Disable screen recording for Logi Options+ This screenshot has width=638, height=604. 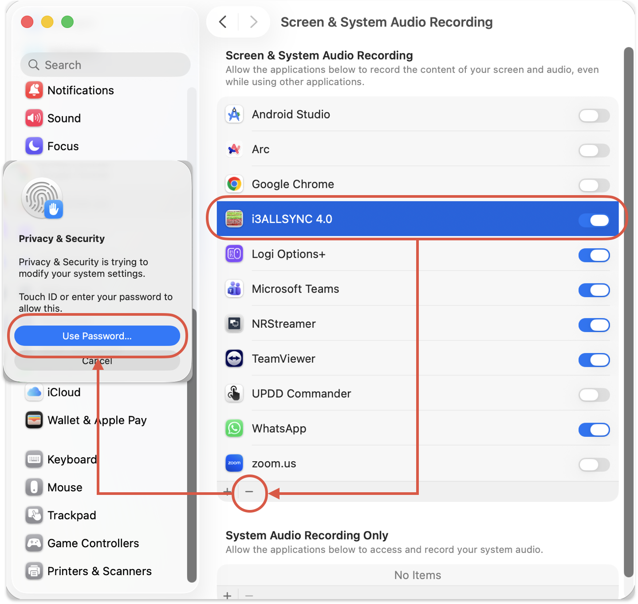[594, 255]
